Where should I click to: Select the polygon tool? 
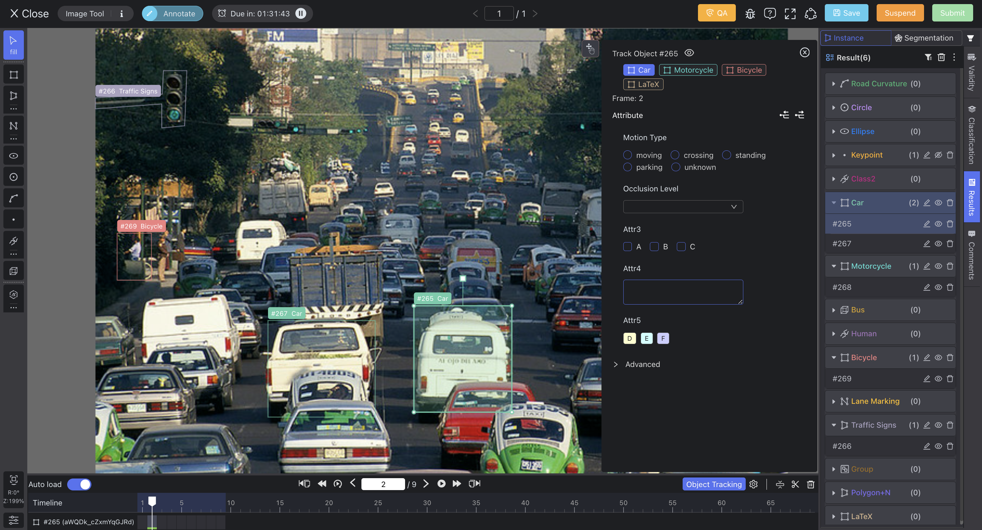pyautogui.click(x=13, y=96)
